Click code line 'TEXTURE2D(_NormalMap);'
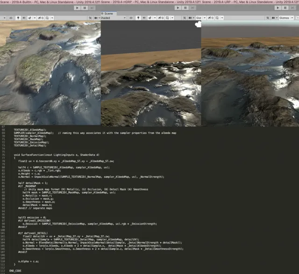 (x=30, y=136)
